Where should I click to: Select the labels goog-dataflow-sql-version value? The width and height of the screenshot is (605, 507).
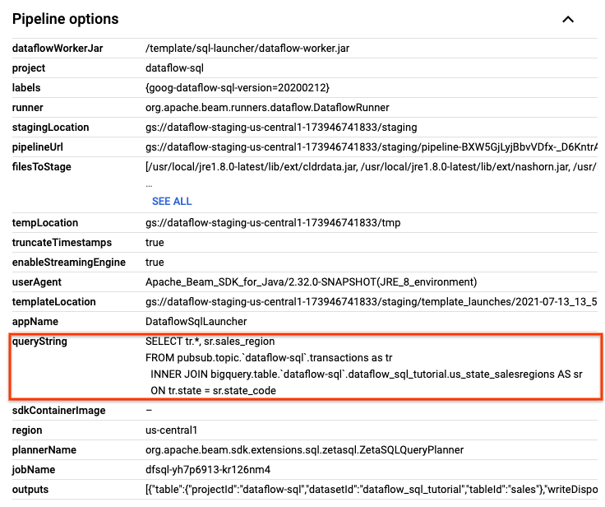238,88
